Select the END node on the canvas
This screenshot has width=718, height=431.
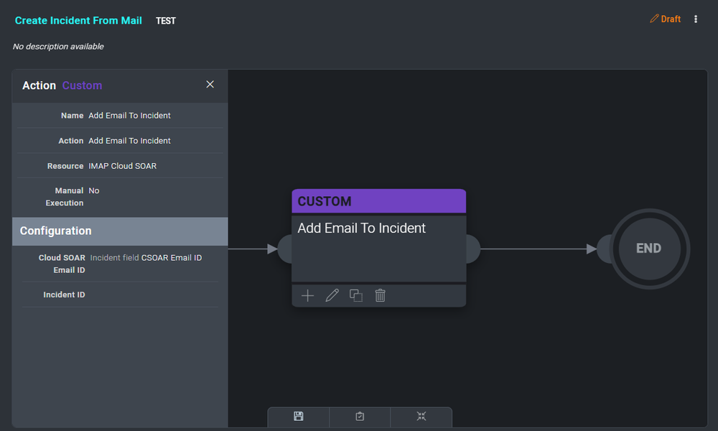pyautogui.click(x=648, y=249)
